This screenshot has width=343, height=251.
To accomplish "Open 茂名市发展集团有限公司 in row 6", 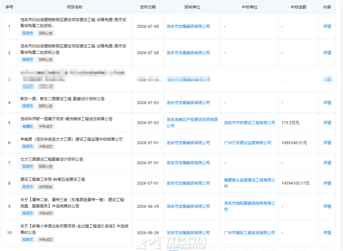I will tap(188, 143).
